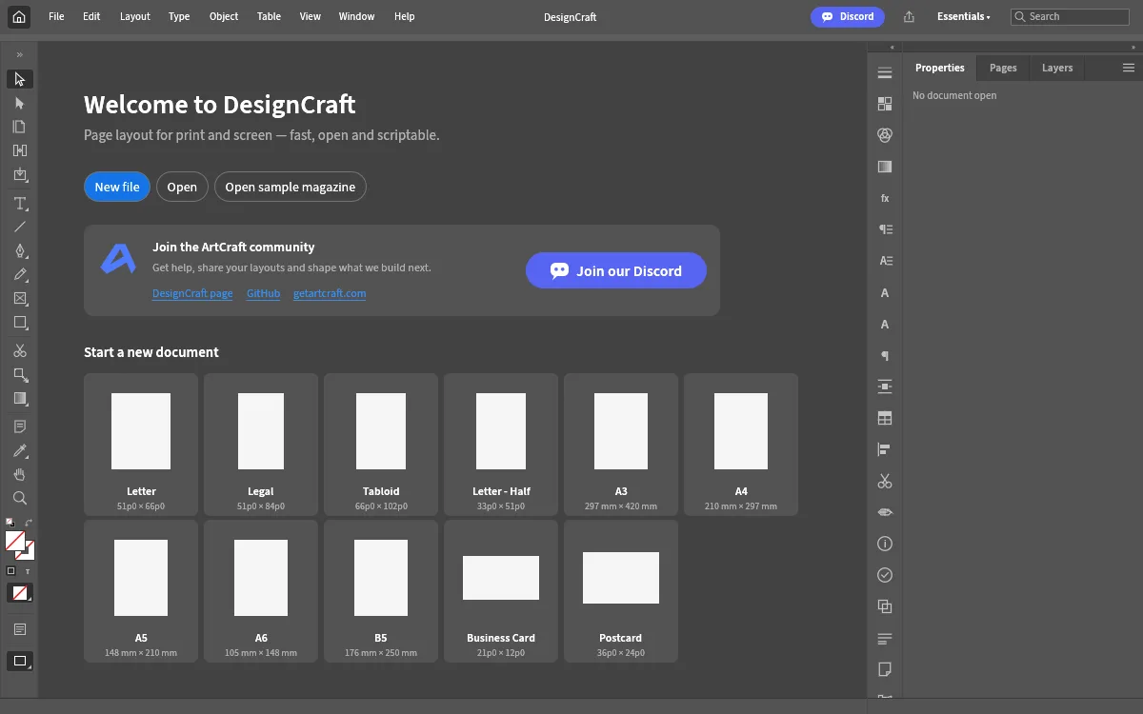Open the Swatches panel icon
This screenshot has height=714, width=1143.
point(885,104)
